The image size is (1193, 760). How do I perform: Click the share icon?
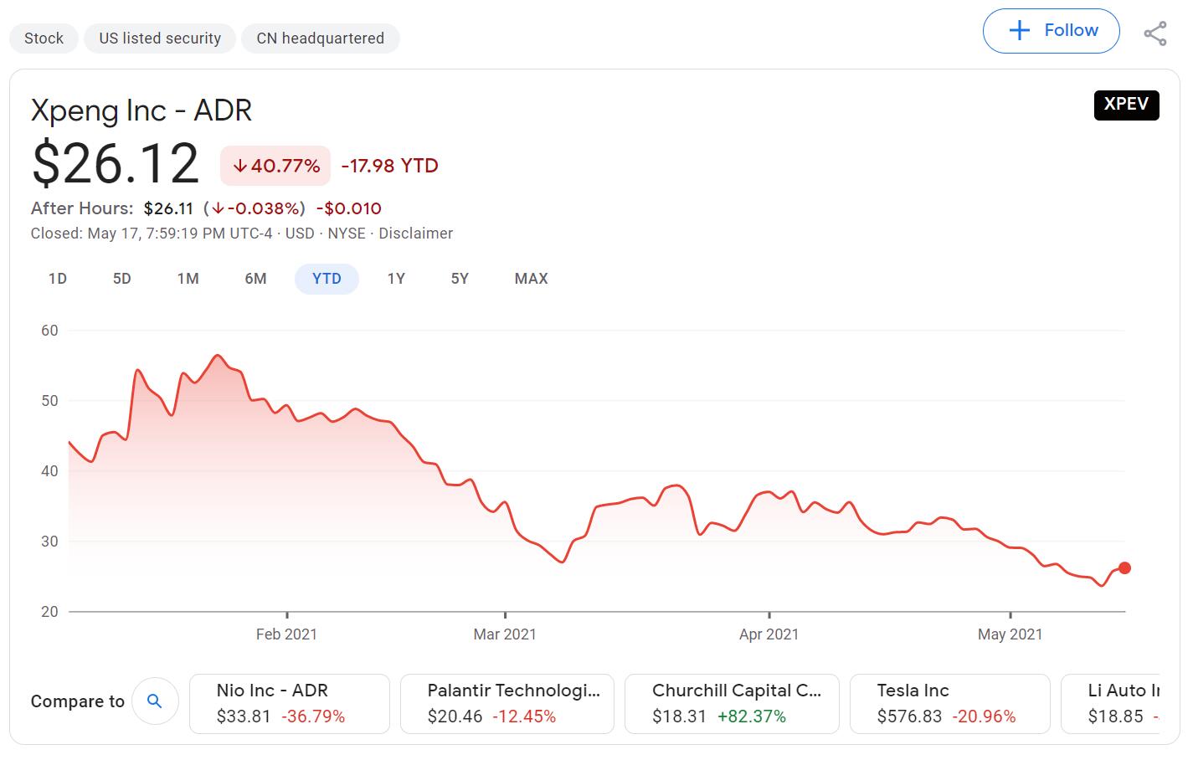click(1155, 33)
